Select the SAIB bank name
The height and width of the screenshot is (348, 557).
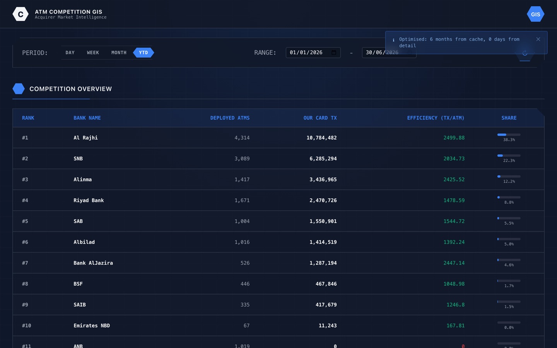[80, 305]
